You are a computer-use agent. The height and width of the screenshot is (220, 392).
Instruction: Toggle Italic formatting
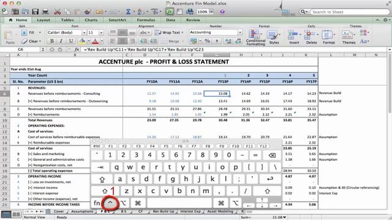click(x=61, y=41)
